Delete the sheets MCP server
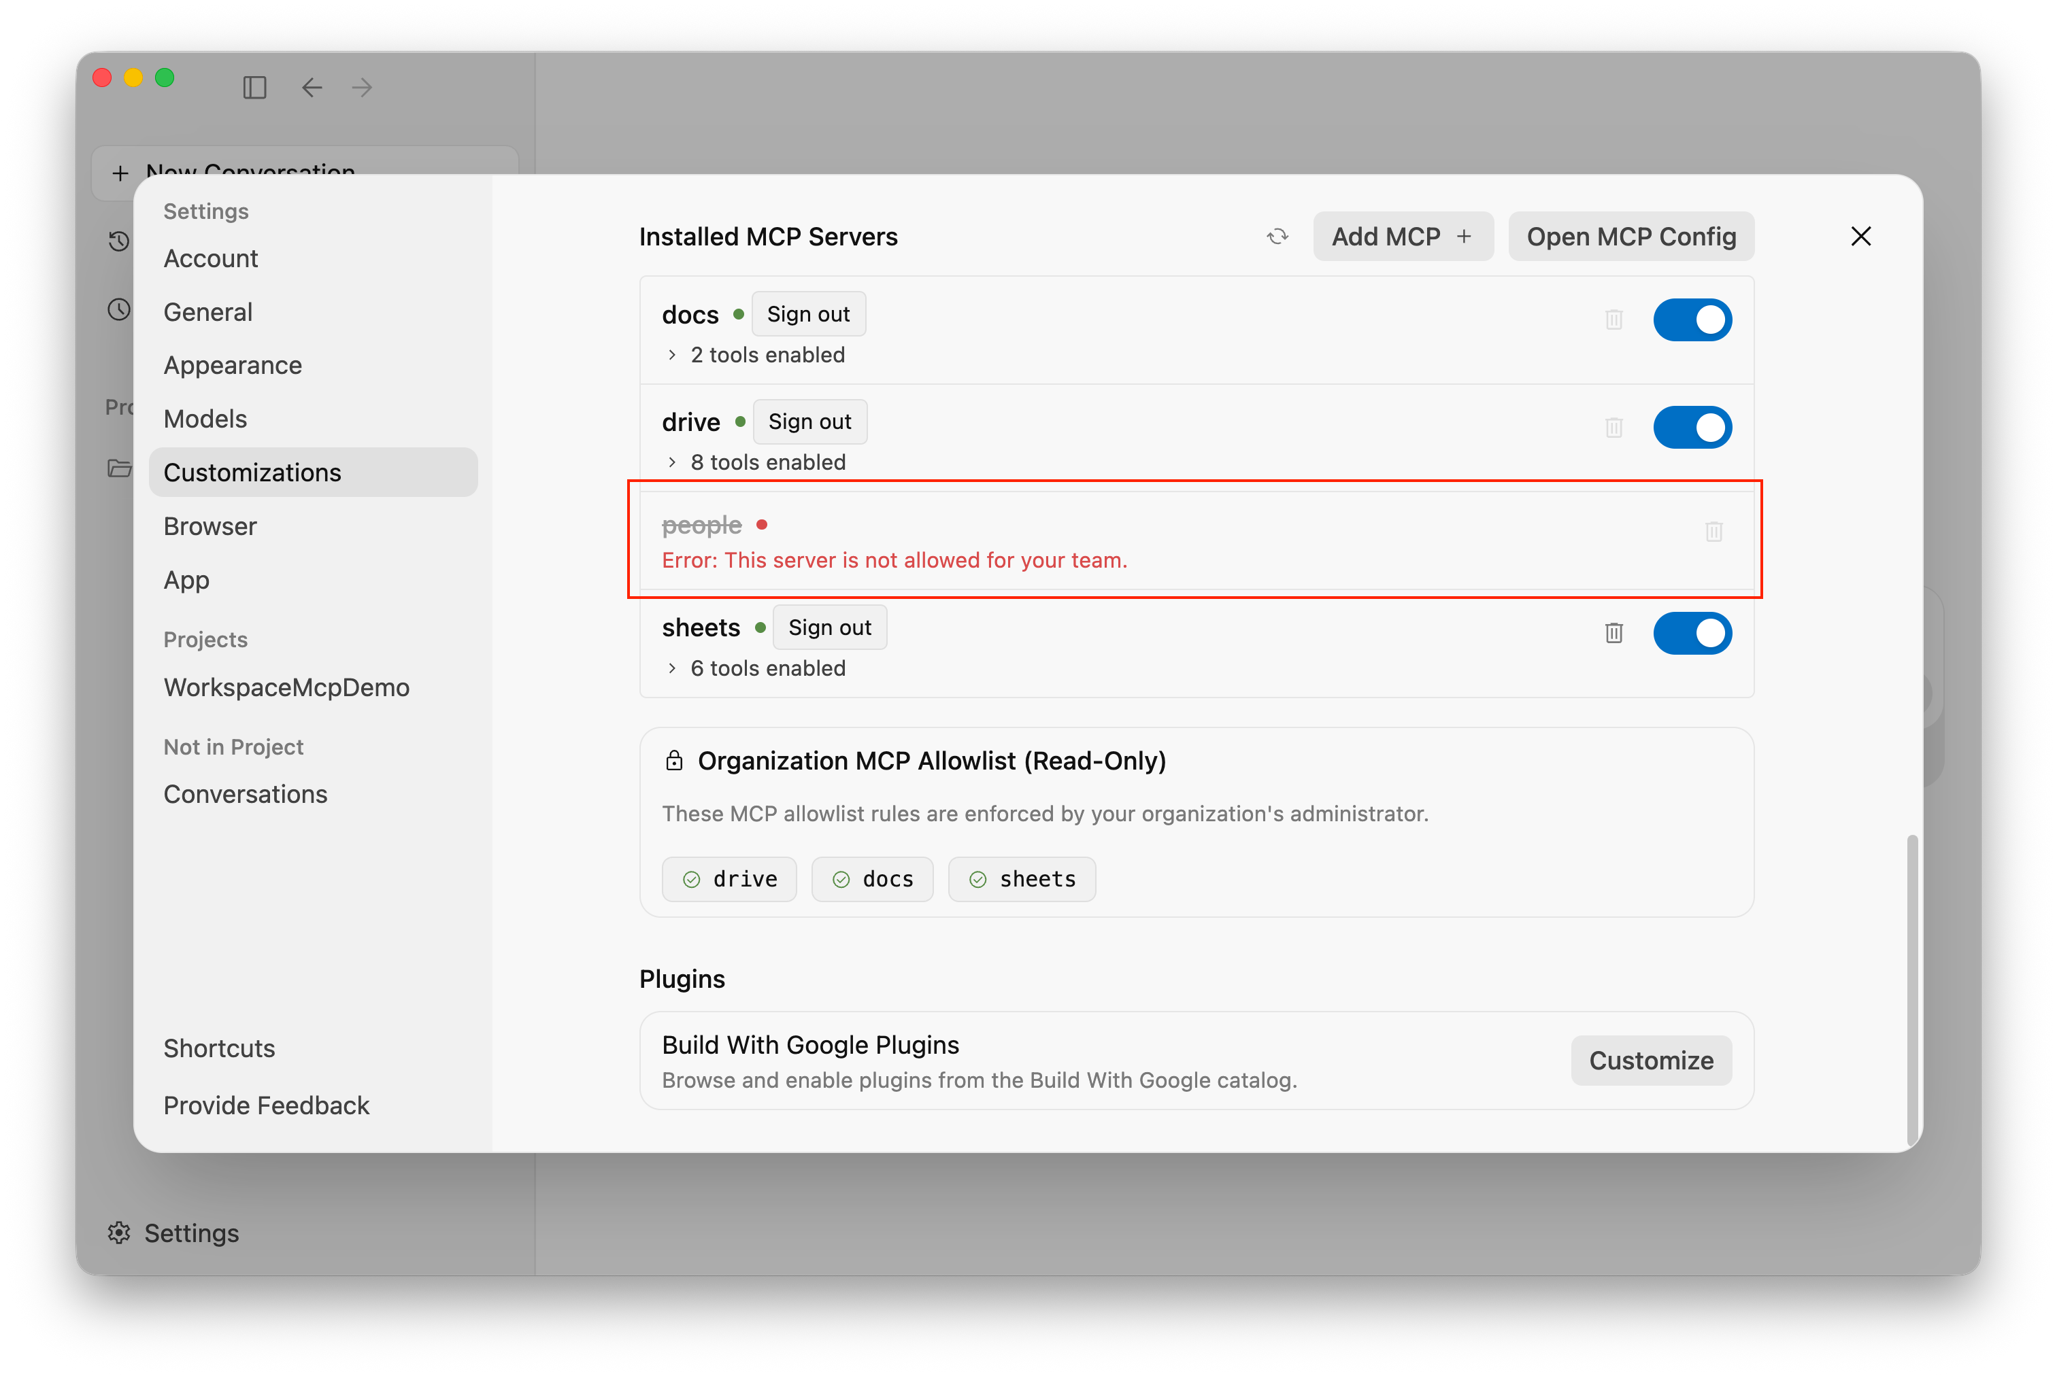The height and width of the screenshot is (1376, 2057). 1613,633
